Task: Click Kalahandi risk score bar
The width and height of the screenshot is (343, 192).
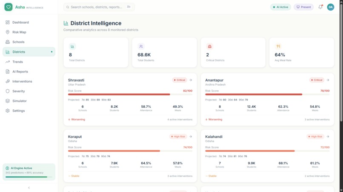Action: (x=267, y=151)
